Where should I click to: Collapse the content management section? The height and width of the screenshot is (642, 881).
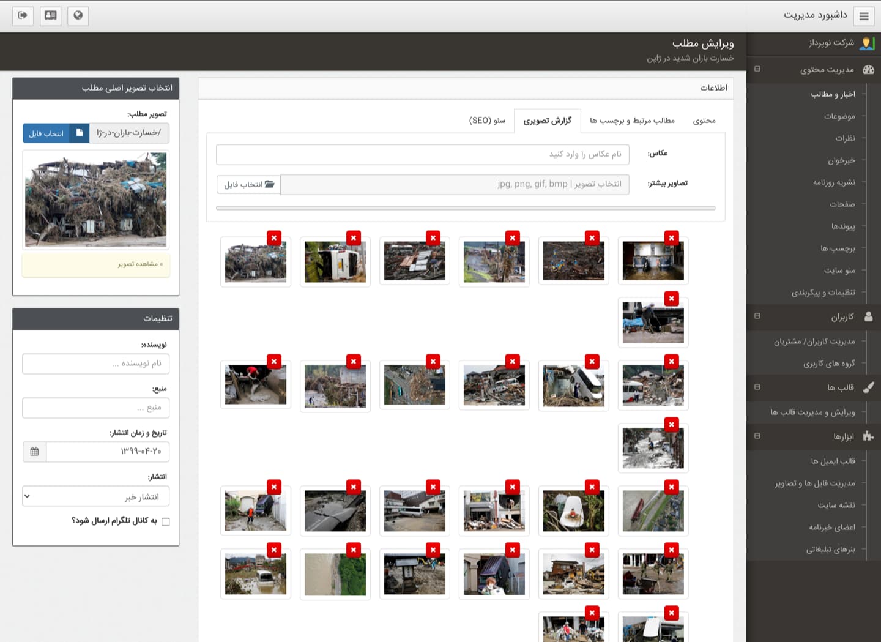(x=757, y=69)
